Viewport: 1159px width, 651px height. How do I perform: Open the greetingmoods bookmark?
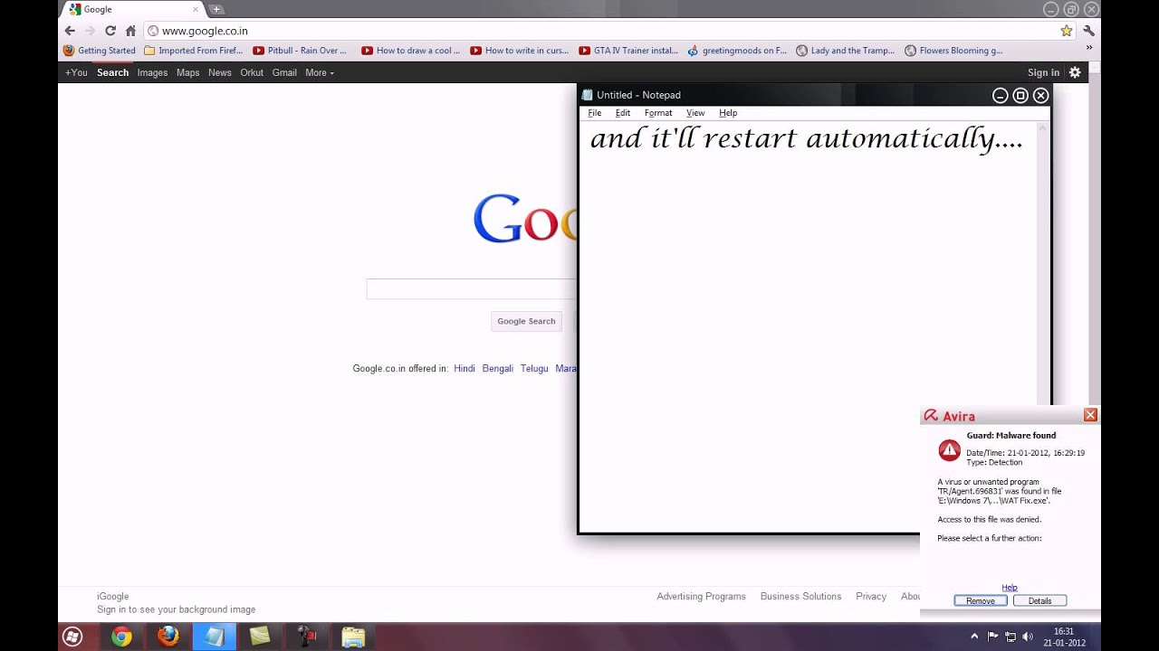point(737,51)
